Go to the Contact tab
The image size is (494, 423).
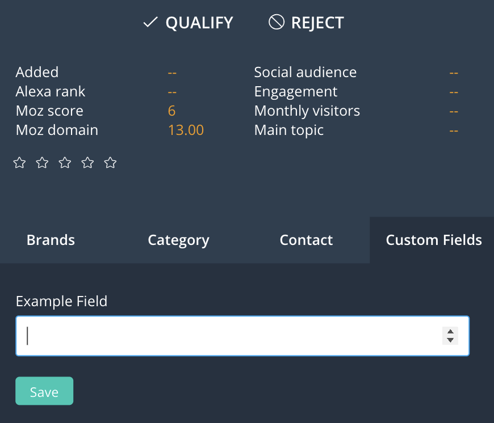[x=306, y=240]
